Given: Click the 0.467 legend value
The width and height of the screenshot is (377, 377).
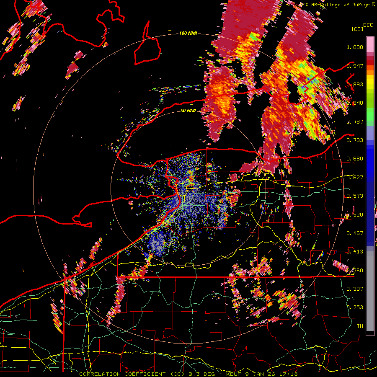Looking at the screenshot, I should 355,233.
